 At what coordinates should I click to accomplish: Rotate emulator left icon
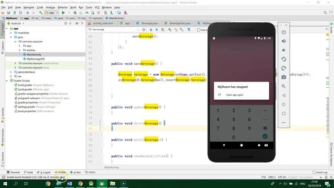click(x=283, y=59)
